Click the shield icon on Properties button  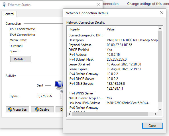10,110
